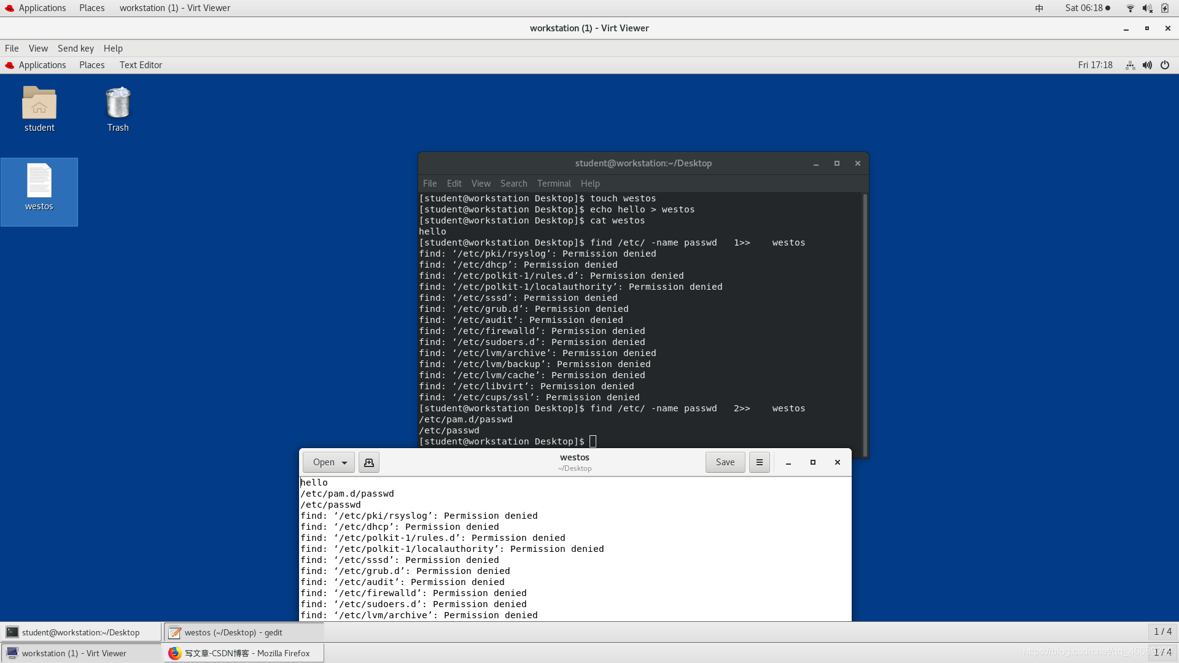Open Virt Viewer View menu

[x=38, y=48]
